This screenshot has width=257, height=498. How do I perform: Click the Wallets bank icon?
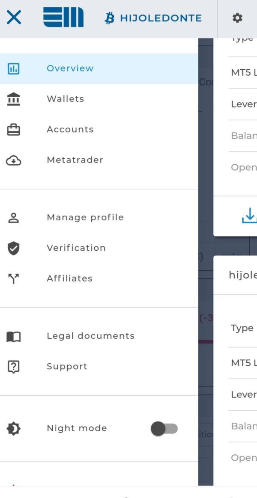(14, 99)
